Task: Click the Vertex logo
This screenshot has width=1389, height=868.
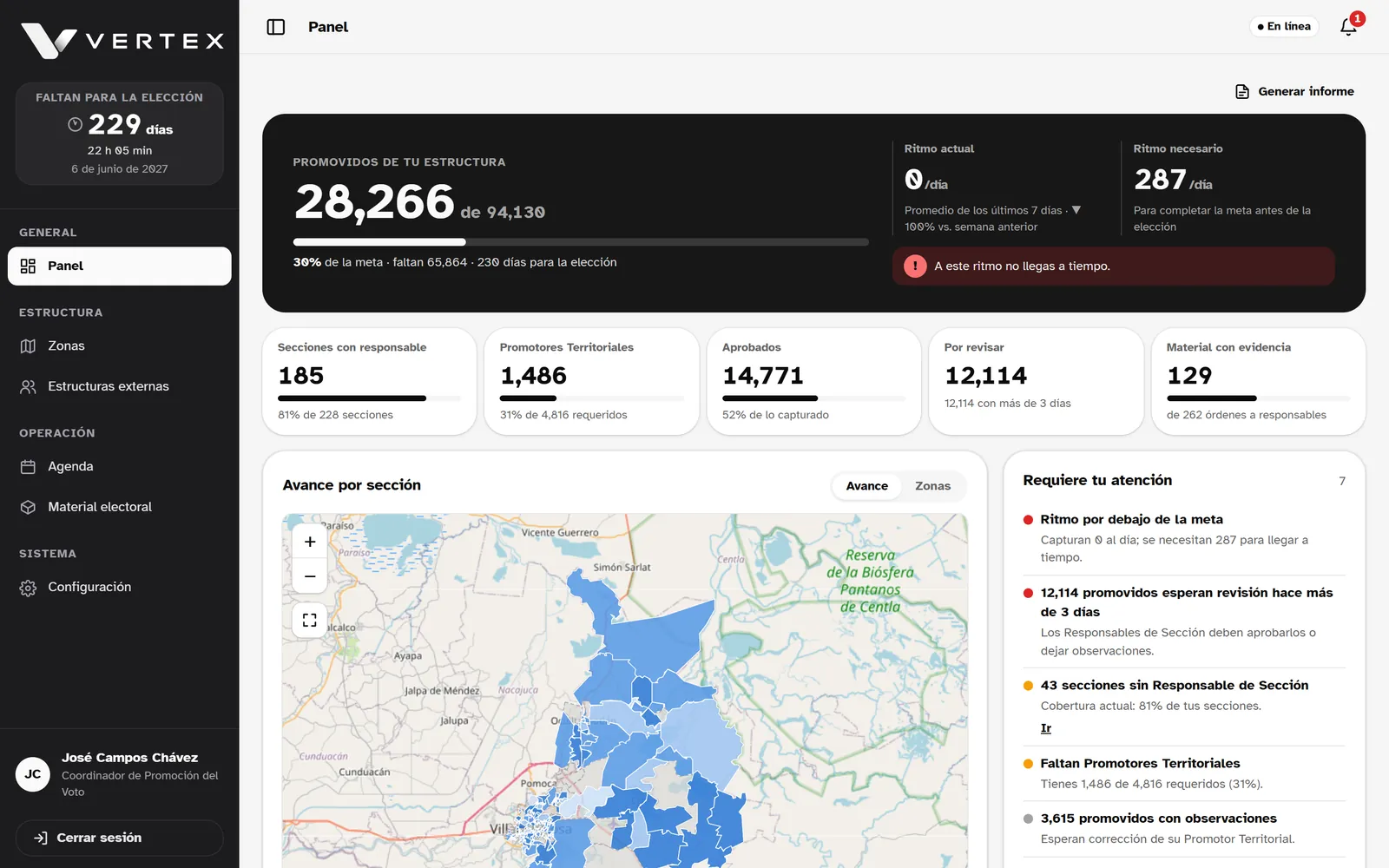Action: click(122, 41)
